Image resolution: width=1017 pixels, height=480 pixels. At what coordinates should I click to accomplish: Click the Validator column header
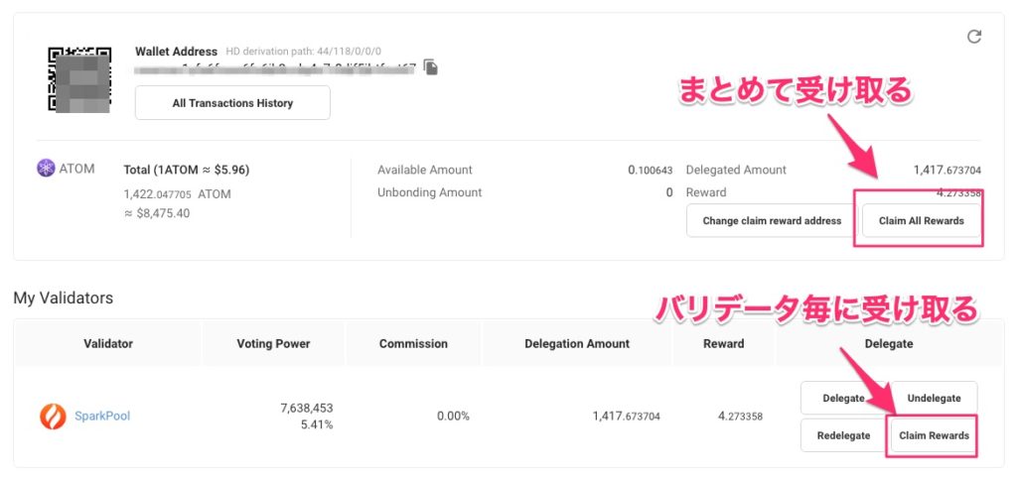click(107, 344)
